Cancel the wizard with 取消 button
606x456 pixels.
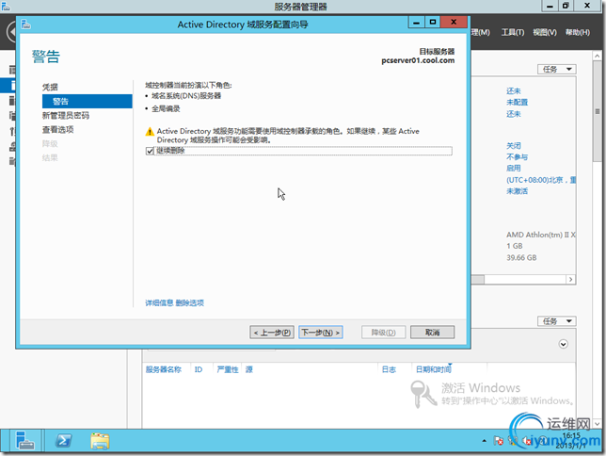[432, 333]
